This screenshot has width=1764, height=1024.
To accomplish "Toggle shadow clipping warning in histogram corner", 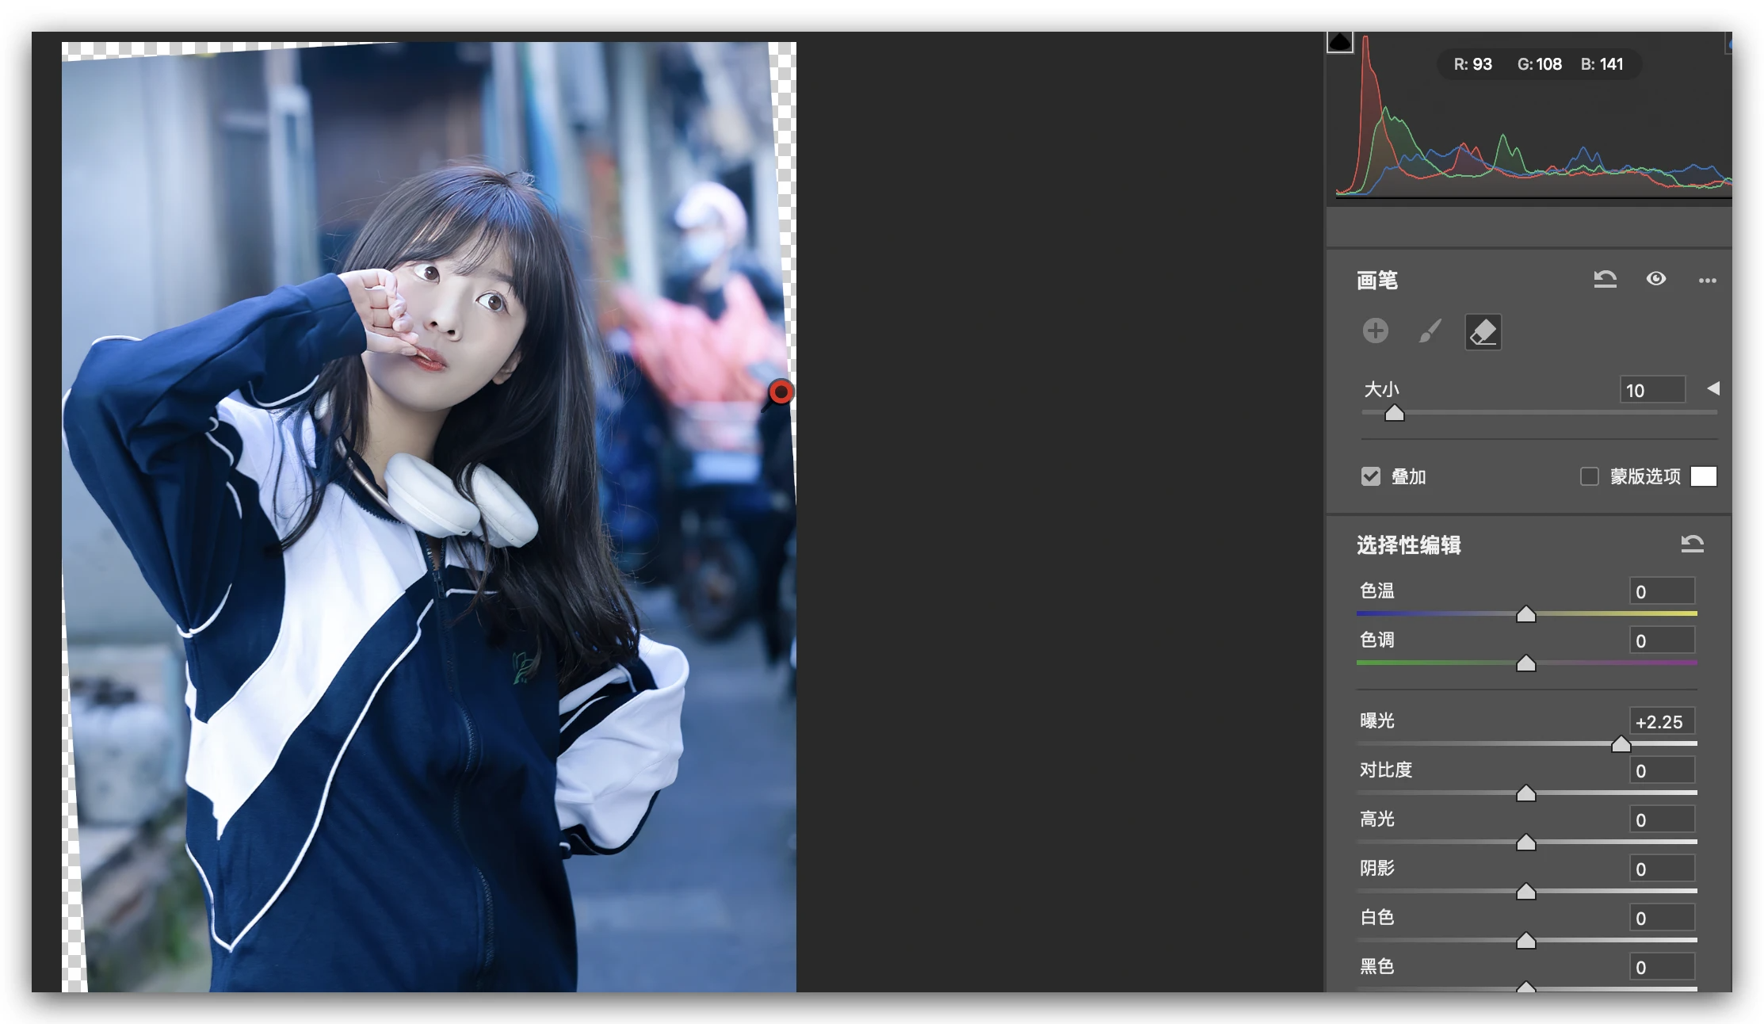I will tap(1339, 42).
